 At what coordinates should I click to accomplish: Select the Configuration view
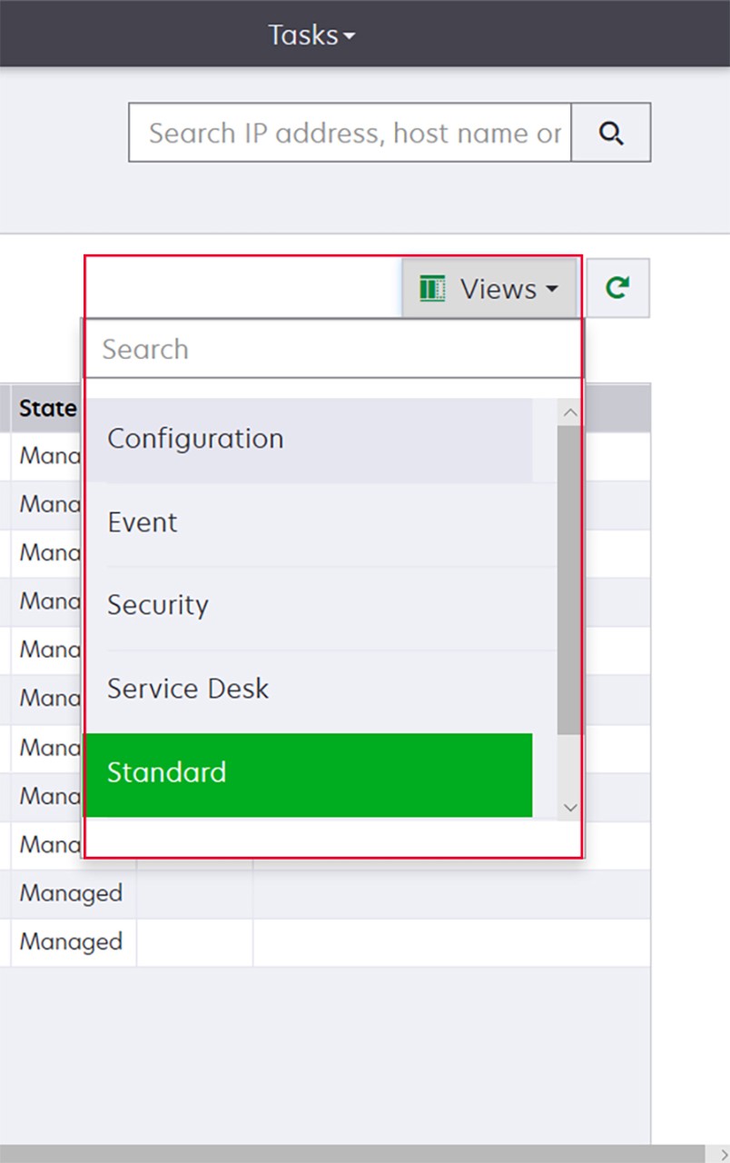pyautogui.click(x=309, y=439)
